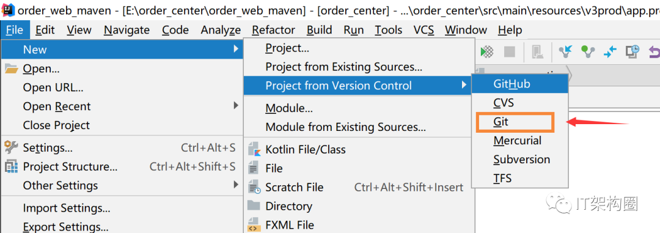Click the Run with Coverage icon

tap(487, 52)
